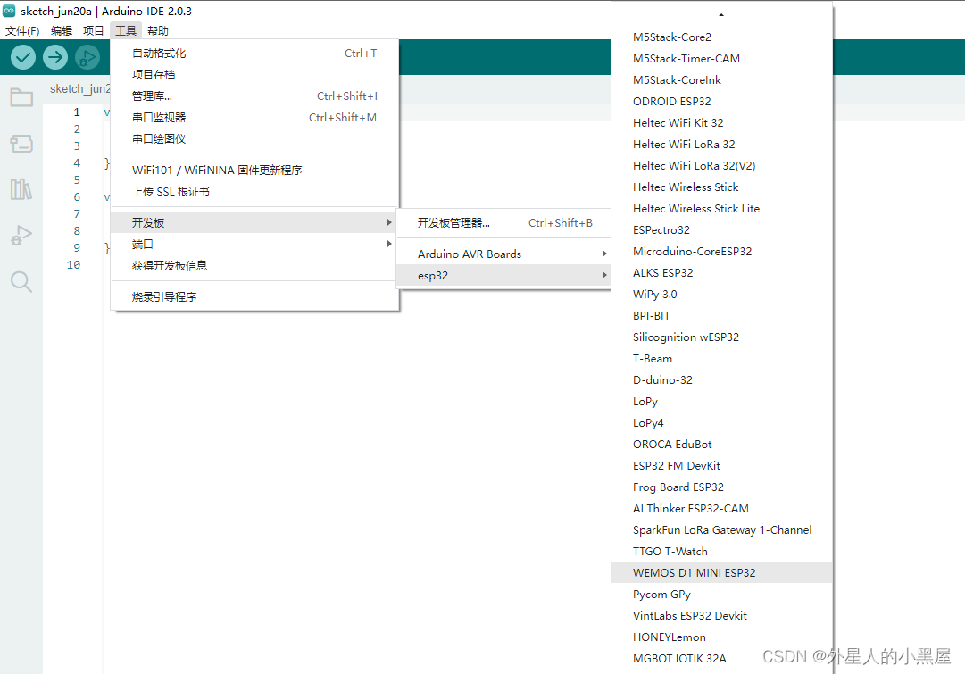
Task: Select board M5Stack-Core2
Action: pyautogui.click(x=722, y=37)
